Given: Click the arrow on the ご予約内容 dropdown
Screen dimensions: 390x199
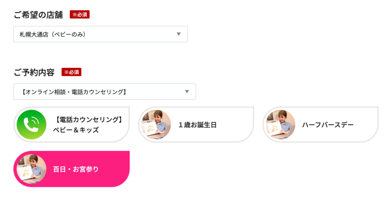Looking at the screenshot, I should [x=187, y=92].
